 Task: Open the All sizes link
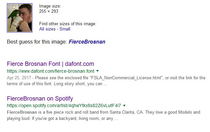pyautogui.click(x=47, y=29)
